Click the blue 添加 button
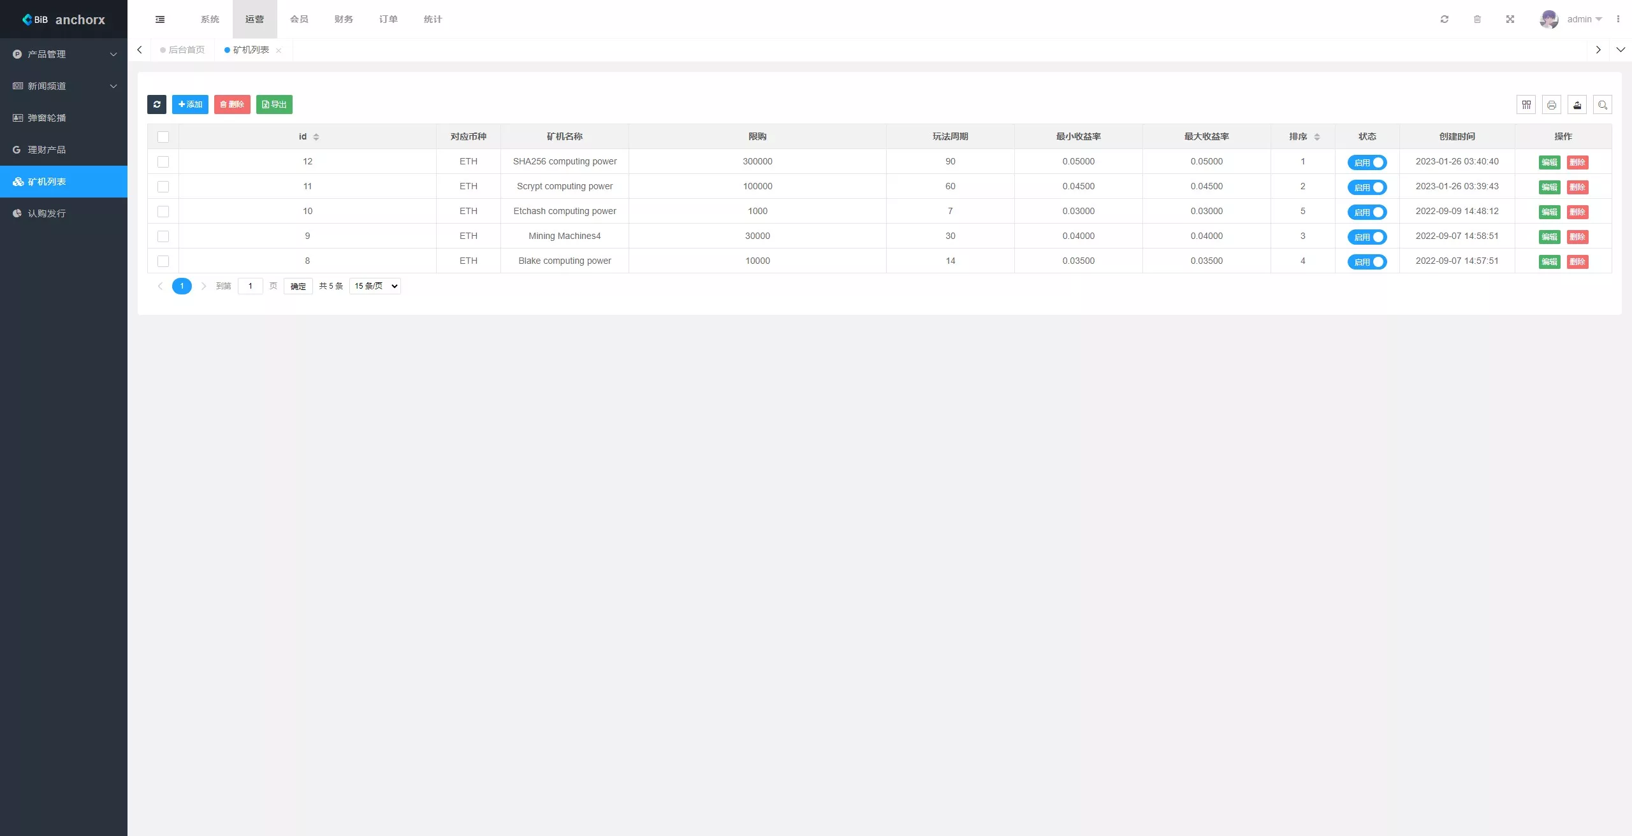This screenshot has width=1632, height=836. click(x=190, y=104)
